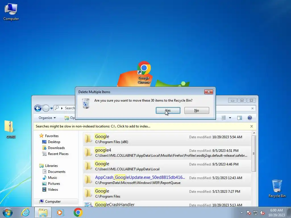
Task: Open Recent Places in navigation pane
Action: click(58, 154)
